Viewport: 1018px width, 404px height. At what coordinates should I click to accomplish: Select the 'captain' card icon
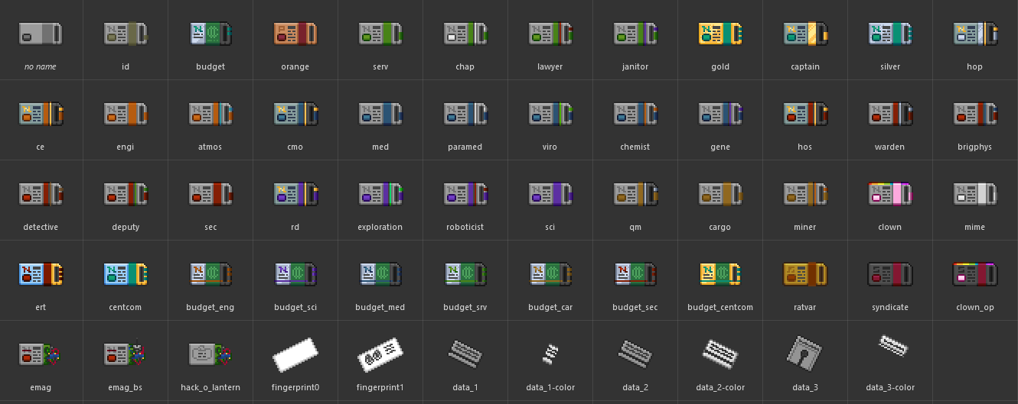[805, 34]
